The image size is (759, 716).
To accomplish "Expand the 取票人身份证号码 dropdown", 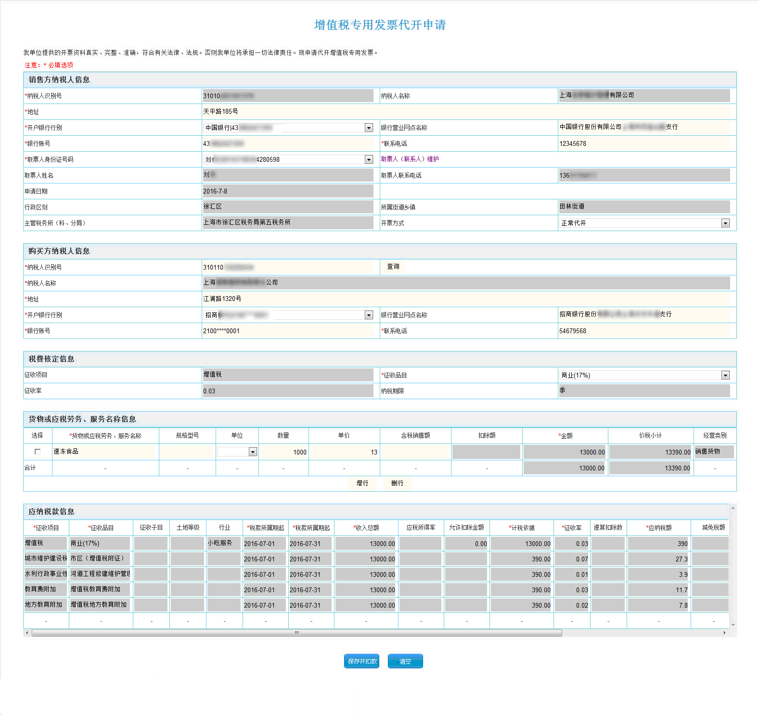I will (369, 159).
